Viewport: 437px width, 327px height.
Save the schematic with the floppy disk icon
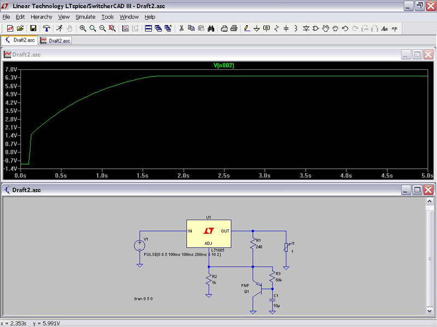tap(33, 28)
